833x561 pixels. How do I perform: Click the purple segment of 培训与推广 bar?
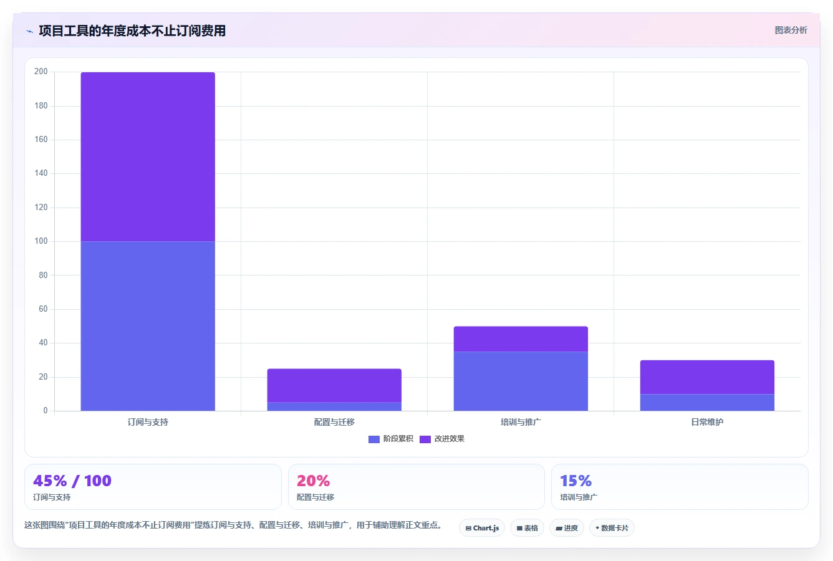(521, 339)
